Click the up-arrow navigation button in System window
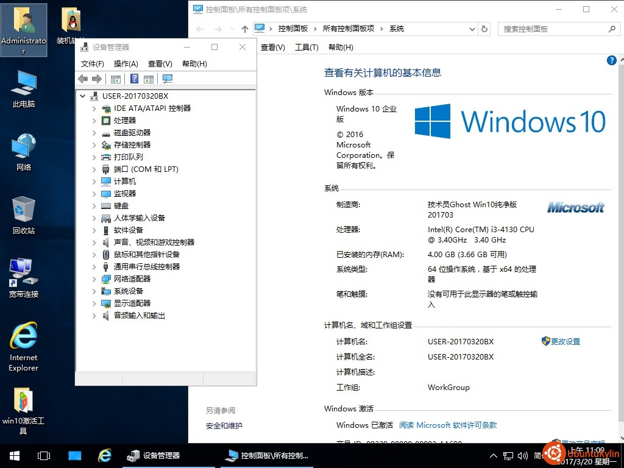The image size is (624, 468). tap(244, 29)
